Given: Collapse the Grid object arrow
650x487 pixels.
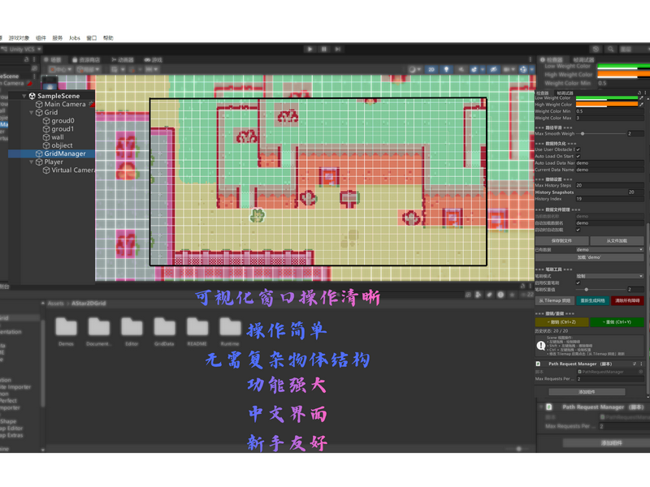Looking at the screenshot, I should (x=32, y=113).
